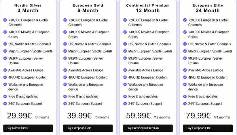This screenshot has height=135, width=237.
Task: Click checkmark beside European Elite 99.9% Server Uptime
Action: (x=185, y=58)
